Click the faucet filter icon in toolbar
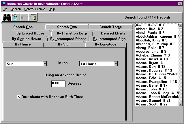The height and width of the screenshot is (124, 184). pos(15,17)
